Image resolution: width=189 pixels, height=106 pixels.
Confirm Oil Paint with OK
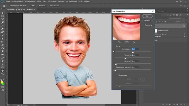(x=147, y=16)
